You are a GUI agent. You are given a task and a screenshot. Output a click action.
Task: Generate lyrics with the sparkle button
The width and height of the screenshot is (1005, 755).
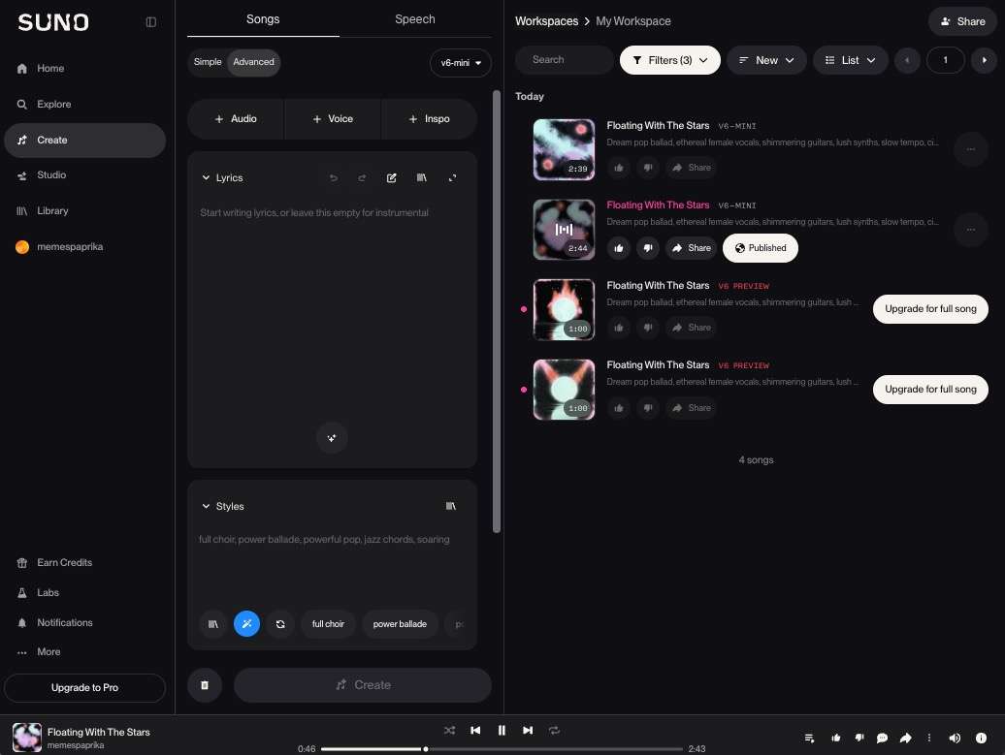(332, 438)
